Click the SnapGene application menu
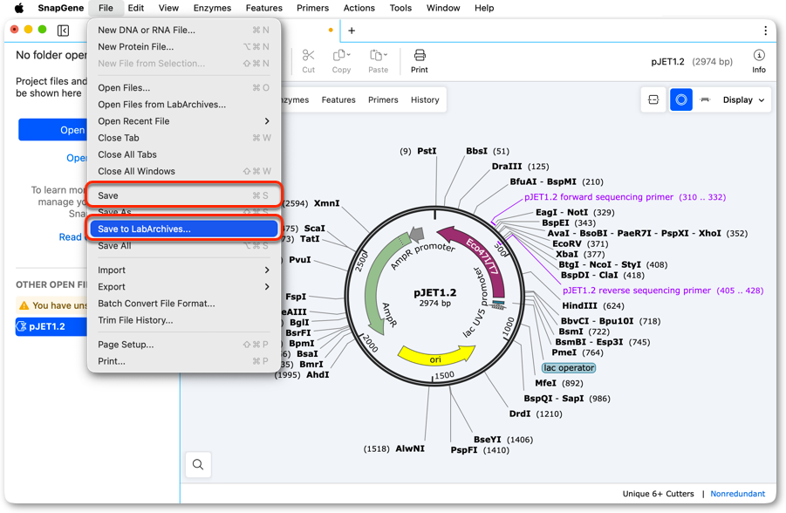The width and height of the screenshot is (786, 513). [x=61, y=8]
